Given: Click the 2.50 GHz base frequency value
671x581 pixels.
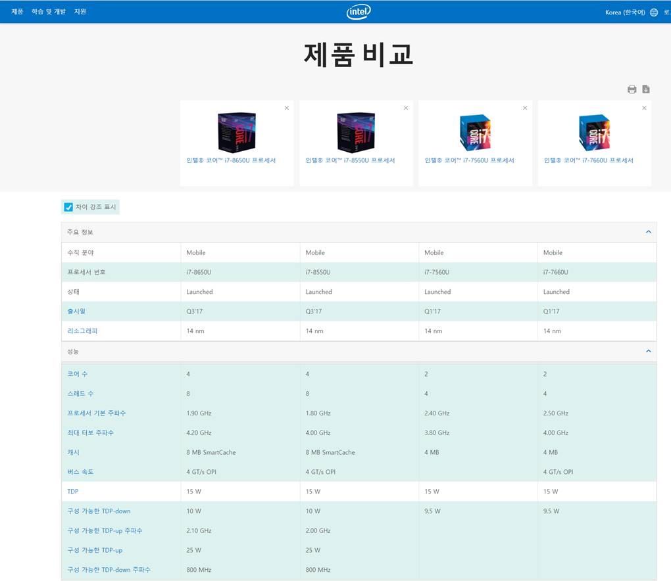Looking at the screenshot, I should point(556,413).
